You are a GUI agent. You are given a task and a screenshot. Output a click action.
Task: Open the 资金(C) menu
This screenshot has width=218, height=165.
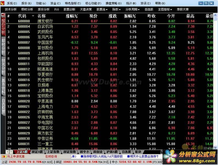[55, 3]
